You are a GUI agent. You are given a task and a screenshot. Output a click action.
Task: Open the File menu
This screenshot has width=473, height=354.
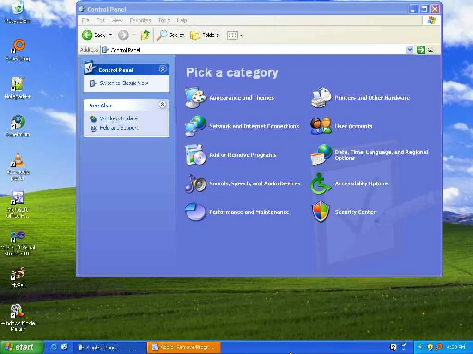85,20
